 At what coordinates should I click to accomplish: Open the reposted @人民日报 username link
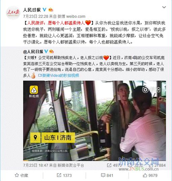tap(33, 52)
